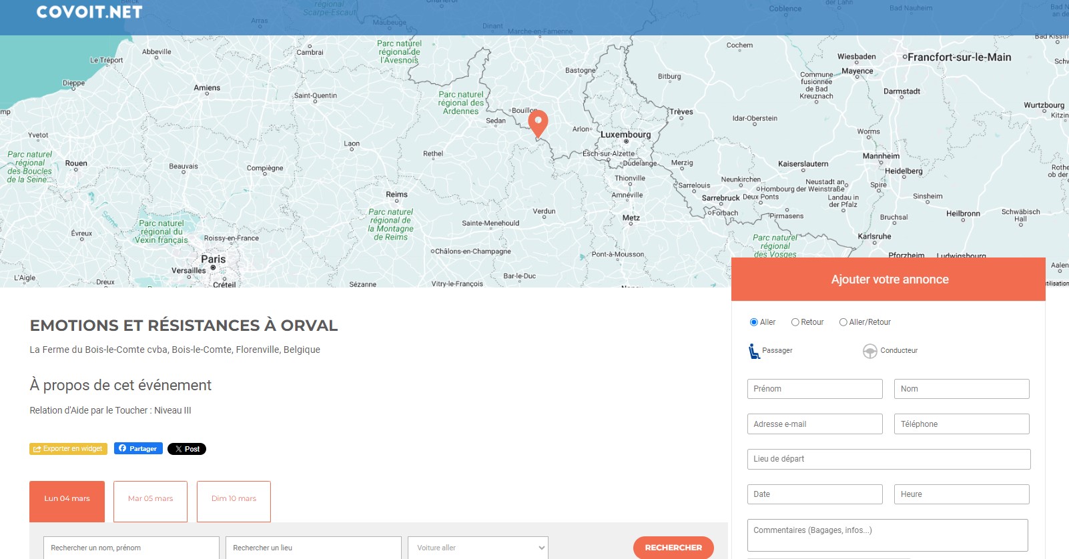Select the Conducteur steering wheel icon
The image size is (1069, 559).
(869, 351)
